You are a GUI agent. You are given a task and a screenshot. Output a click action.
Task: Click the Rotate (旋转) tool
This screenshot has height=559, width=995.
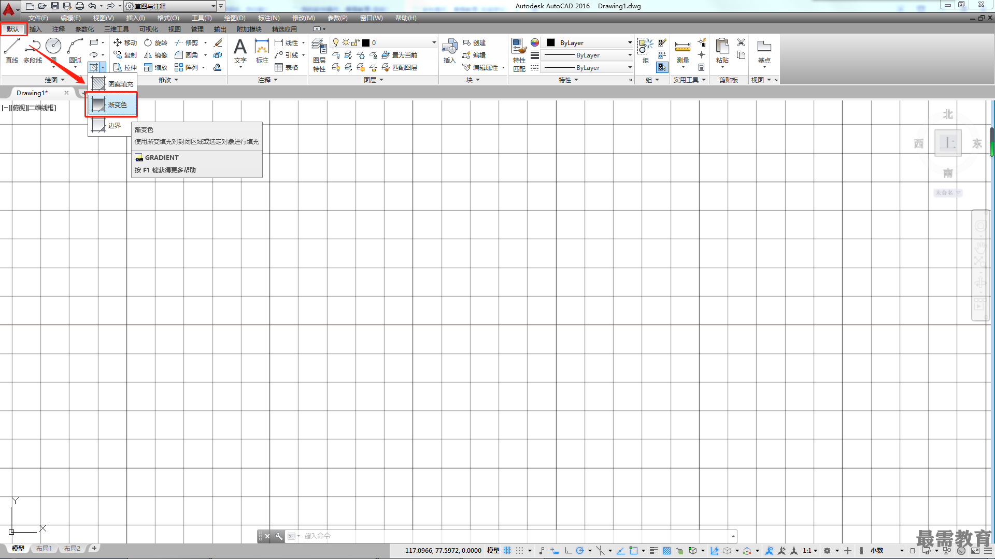tap(155, 42)
